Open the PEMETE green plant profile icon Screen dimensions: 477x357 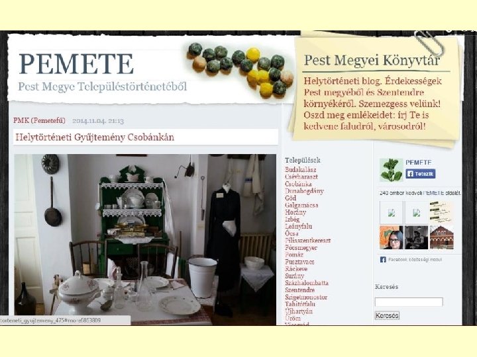pyautogui.click(x=392, y=170)
